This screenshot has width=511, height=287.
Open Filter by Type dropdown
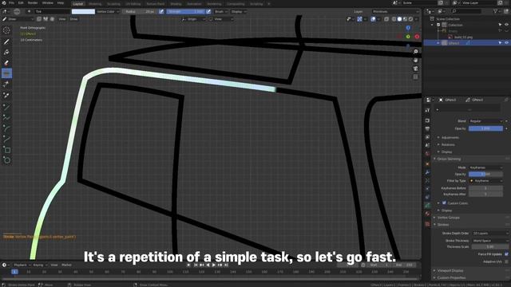tap(485, 181)
